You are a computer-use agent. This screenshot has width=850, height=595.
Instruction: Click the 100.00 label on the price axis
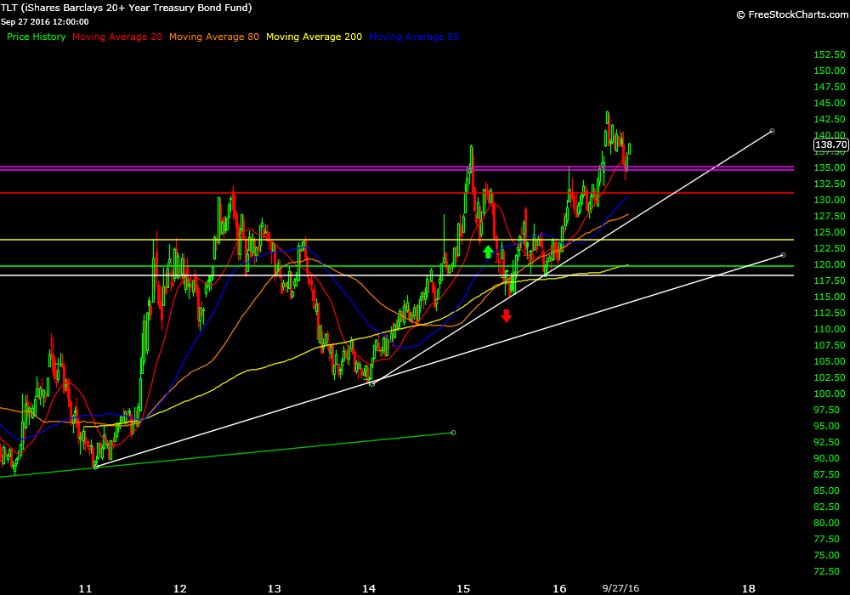pos(829,394)
